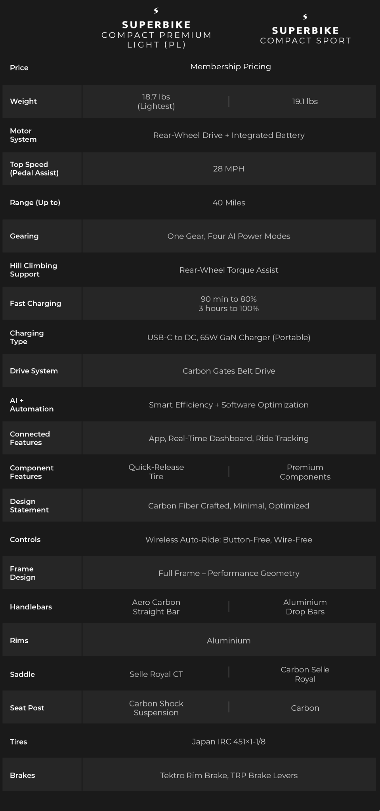The image size is (380, 811).
Task: Select the Carbon Gates Belt Drive cell
Action: point(229,371)
